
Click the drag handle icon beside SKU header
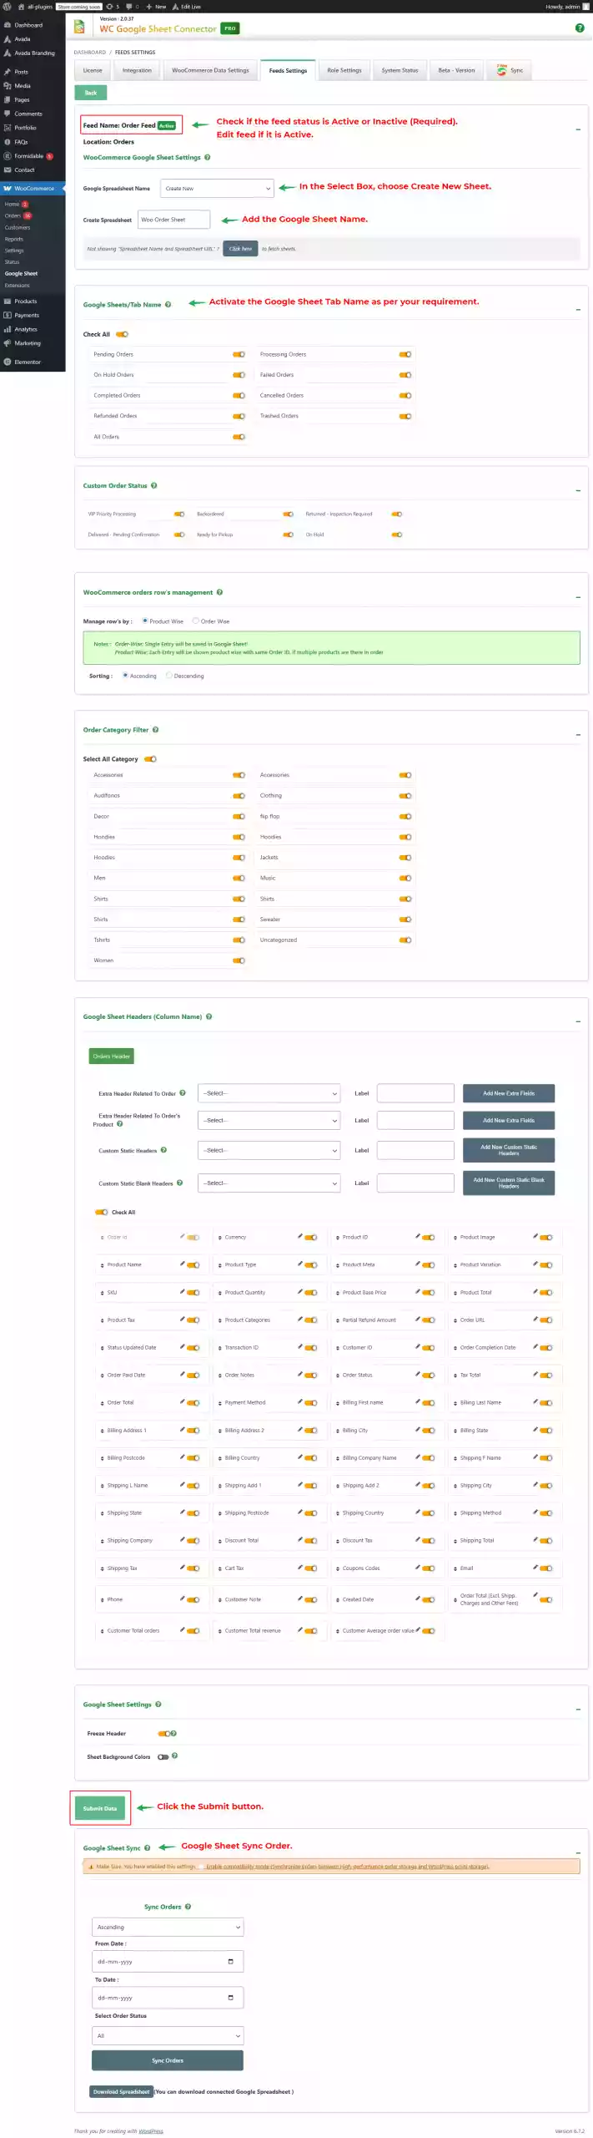pyautogui.click(x=102, y=1293)
